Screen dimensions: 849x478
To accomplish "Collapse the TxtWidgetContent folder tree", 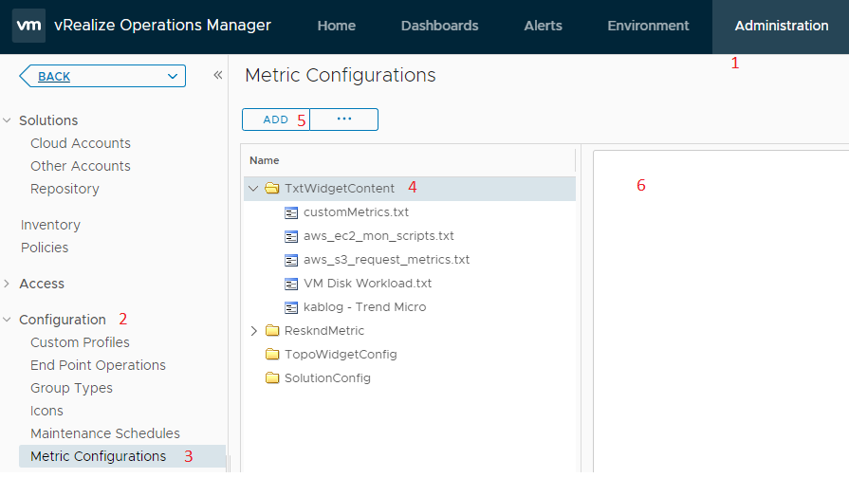I will click(x=253, y=189).
